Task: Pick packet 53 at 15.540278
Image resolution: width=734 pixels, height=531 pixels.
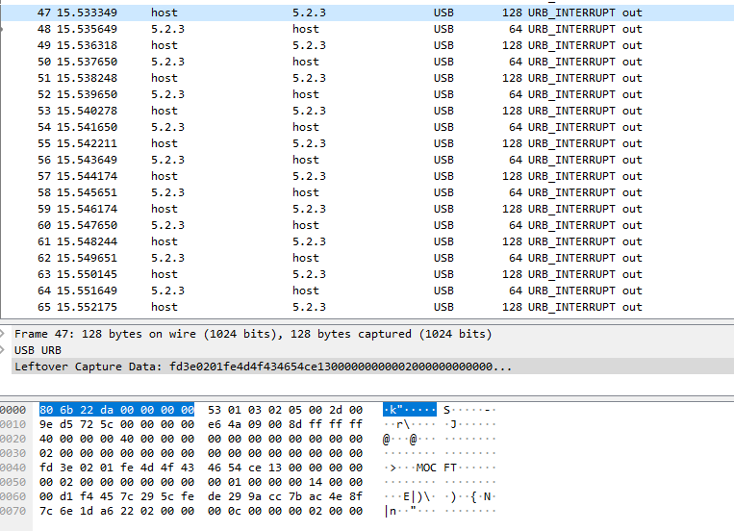Action: coord(367,111)
